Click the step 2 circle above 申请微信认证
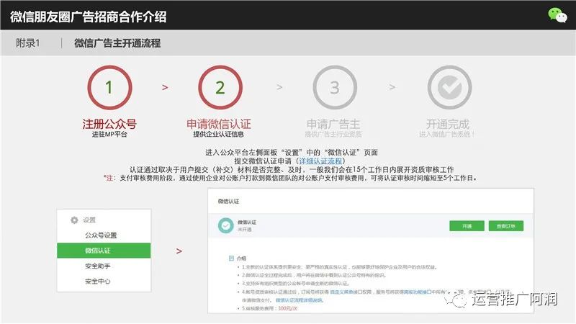 pos(220,87)
